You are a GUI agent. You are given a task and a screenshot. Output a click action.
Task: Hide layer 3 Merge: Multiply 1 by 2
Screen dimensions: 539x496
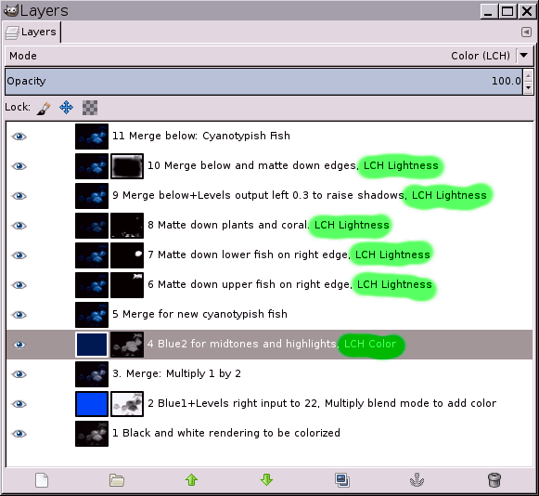pyautogui.click(x=19, y=374)
